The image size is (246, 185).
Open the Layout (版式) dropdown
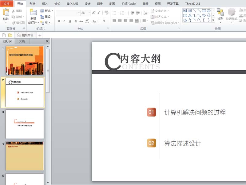point(47,11)
